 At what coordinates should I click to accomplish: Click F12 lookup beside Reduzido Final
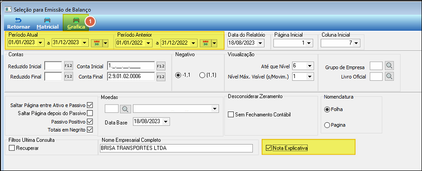point(68,77)
